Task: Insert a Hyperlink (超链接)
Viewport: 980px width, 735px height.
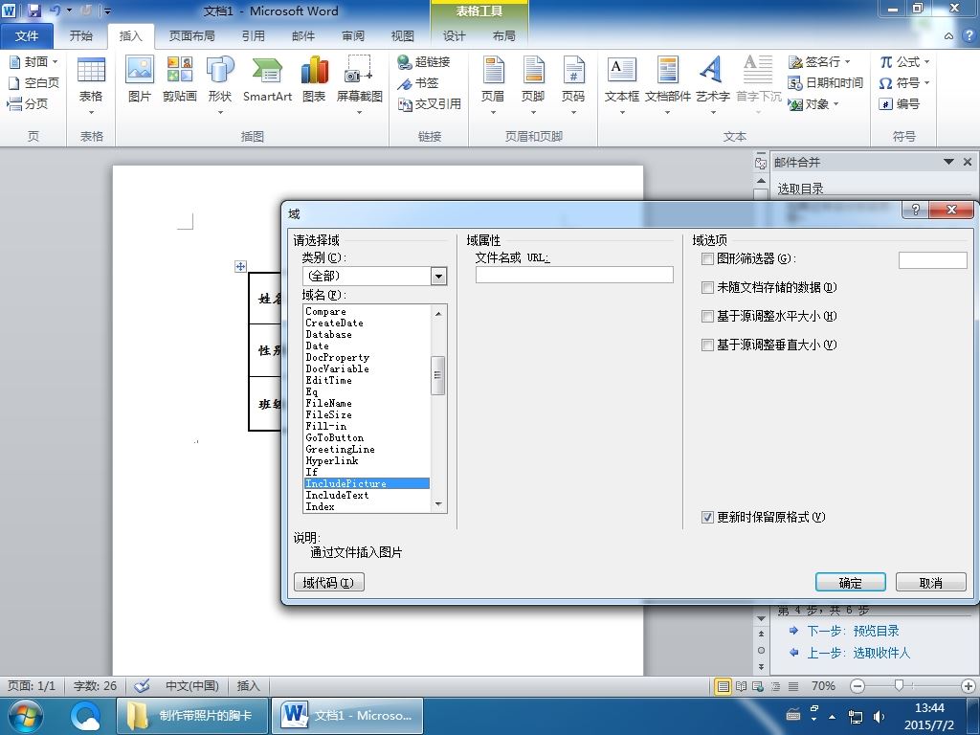Action: point(424,61)
